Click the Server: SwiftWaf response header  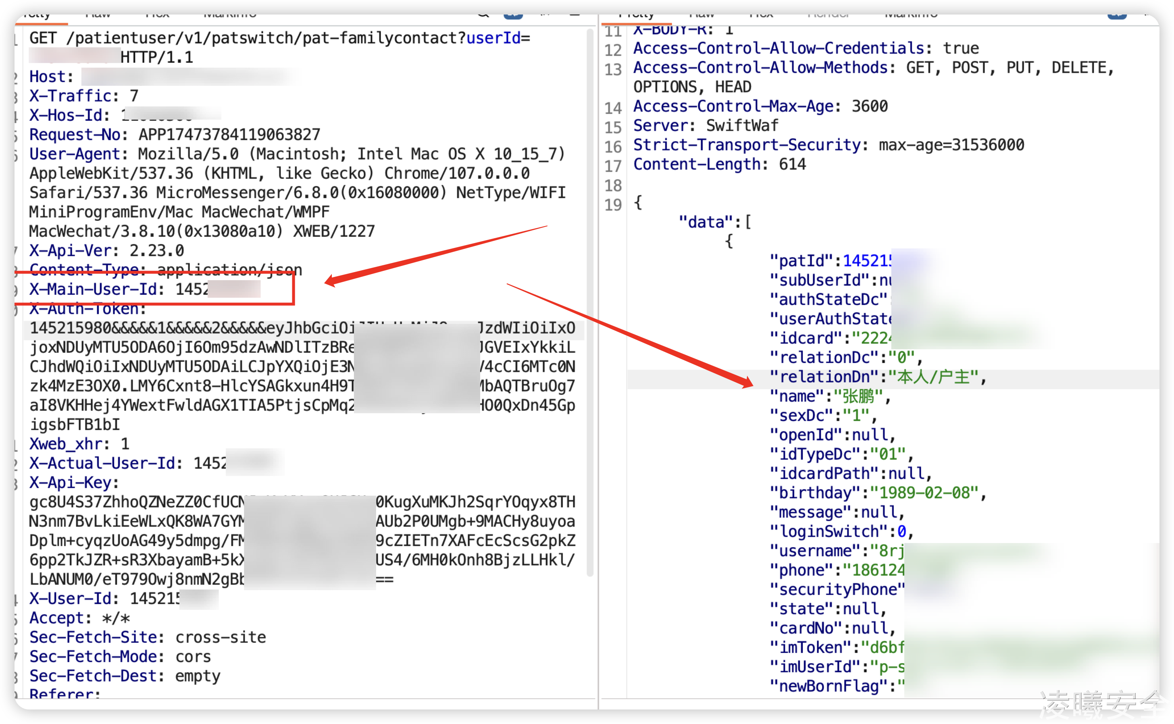(706, 125)
